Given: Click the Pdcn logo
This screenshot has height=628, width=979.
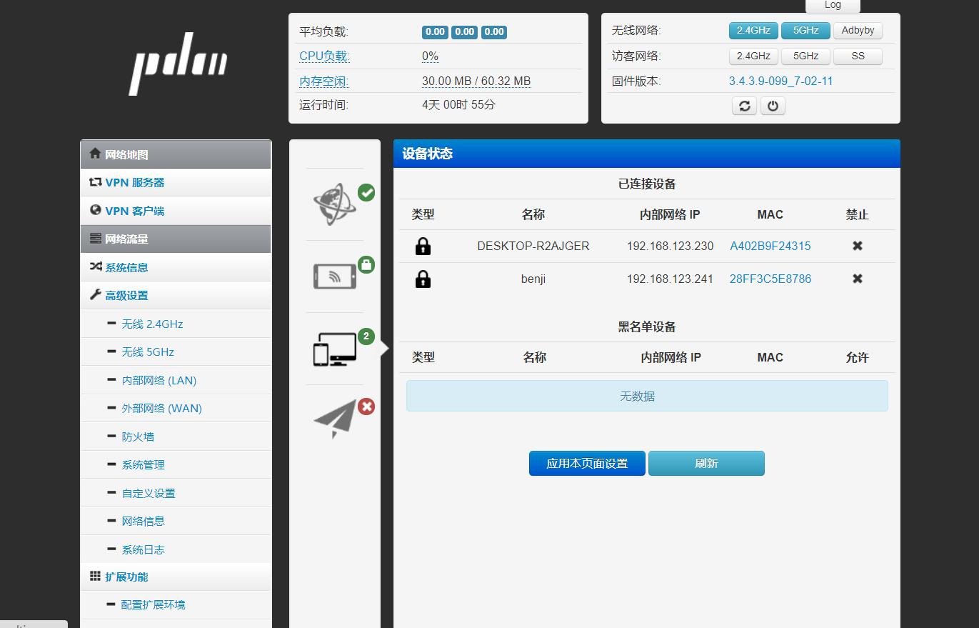Looking at the screenshot, I should click(x=178, y=64).
